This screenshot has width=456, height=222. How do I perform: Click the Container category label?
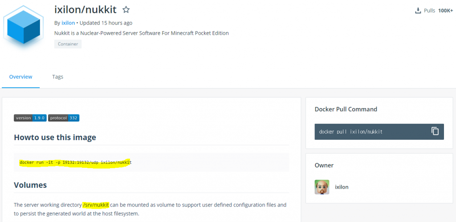(x=68, y=44)
